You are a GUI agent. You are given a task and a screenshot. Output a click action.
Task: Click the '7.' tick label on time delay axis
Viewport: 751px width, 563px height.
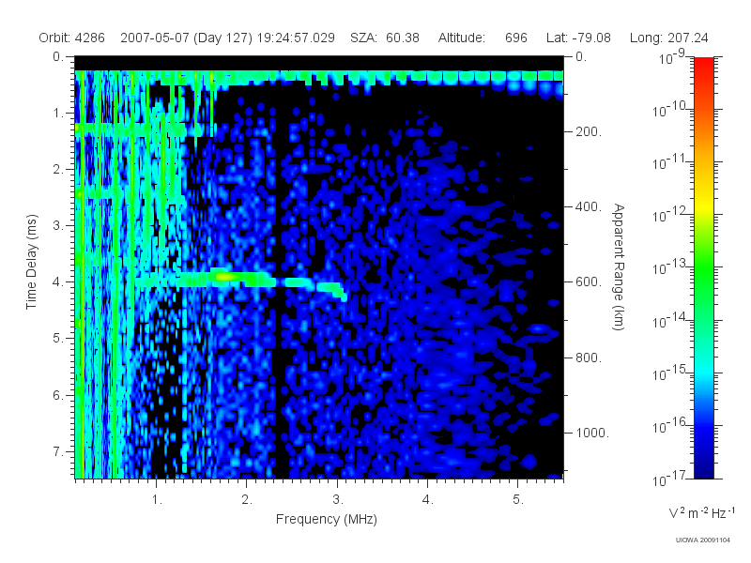[x=58, y=451]
